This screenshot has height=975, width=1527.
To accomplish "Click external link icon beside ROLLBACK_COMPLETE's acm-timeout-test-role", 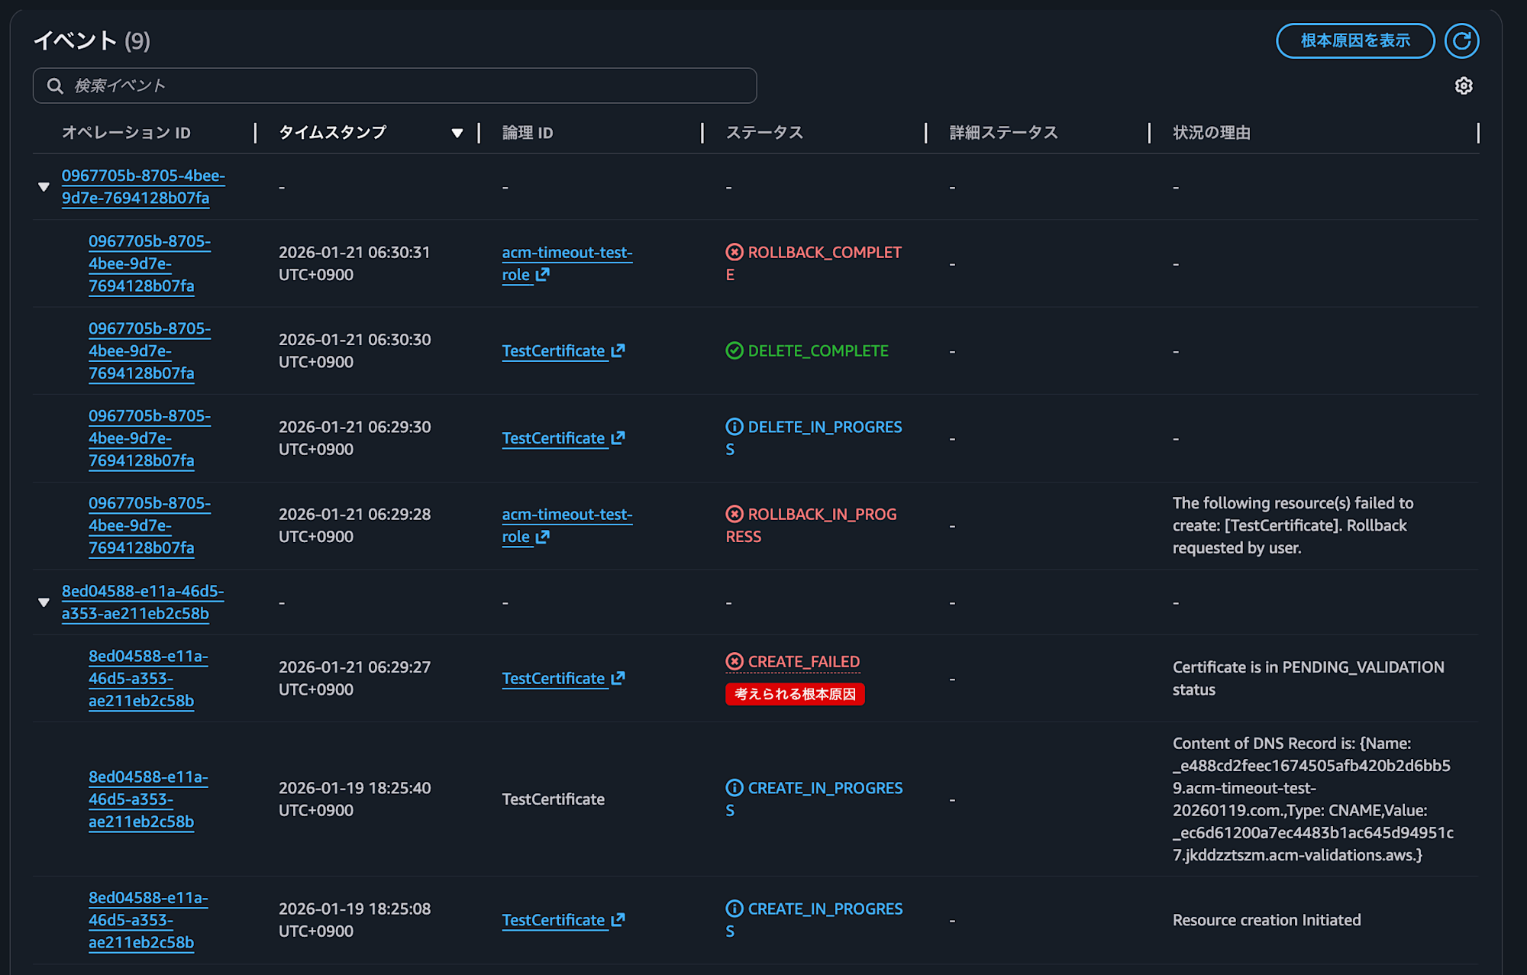I will [543, 275].
